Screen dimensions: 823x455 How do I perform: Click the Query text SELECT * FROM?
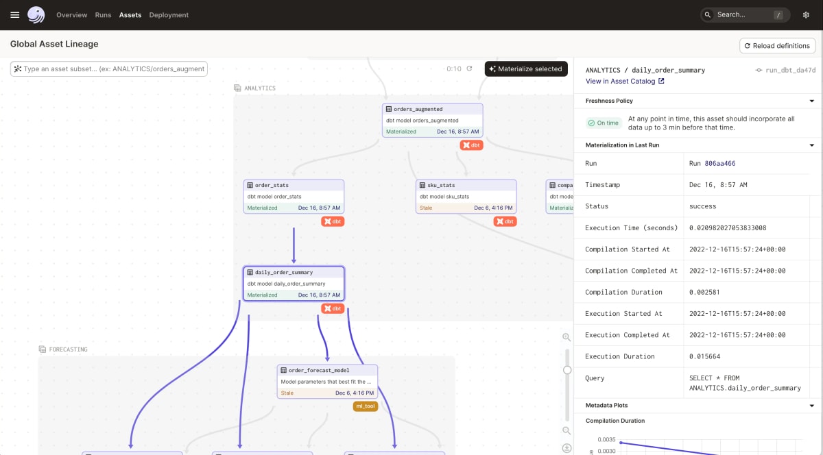coord(714,378)
